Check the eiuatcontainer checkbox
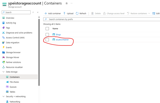The width and height of the screenshot is (160, 103). [47, 40]
